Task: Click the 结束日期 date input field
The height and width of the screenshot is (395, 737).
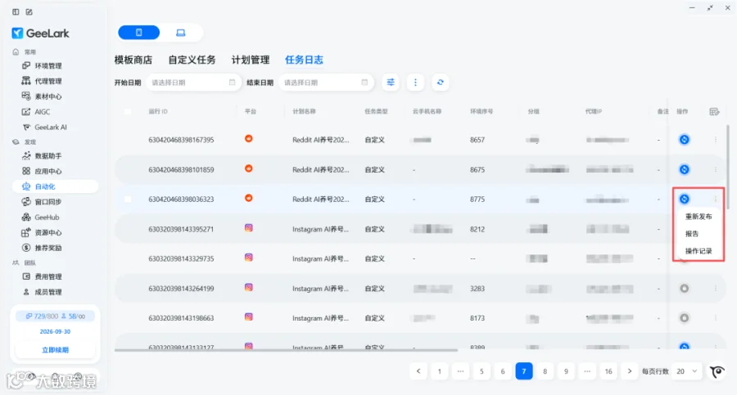Action: click(x=326, y=83)
